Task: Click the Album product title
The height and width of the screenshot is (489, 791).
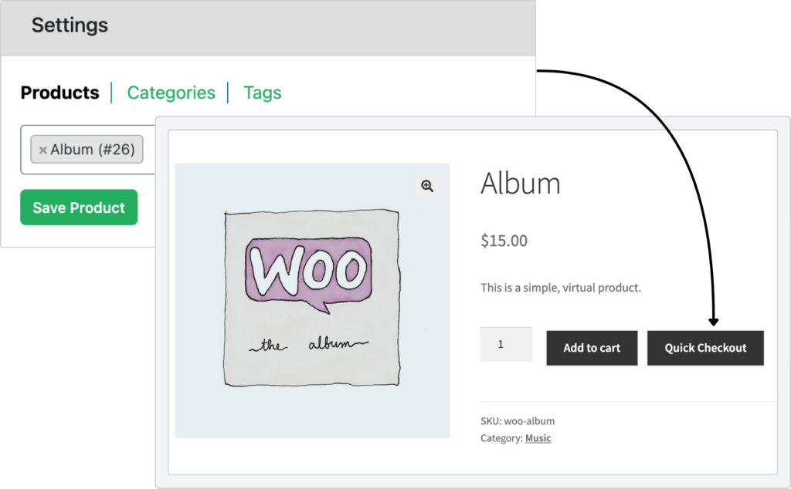Action: pyautogui.click(x=520, y=184)
